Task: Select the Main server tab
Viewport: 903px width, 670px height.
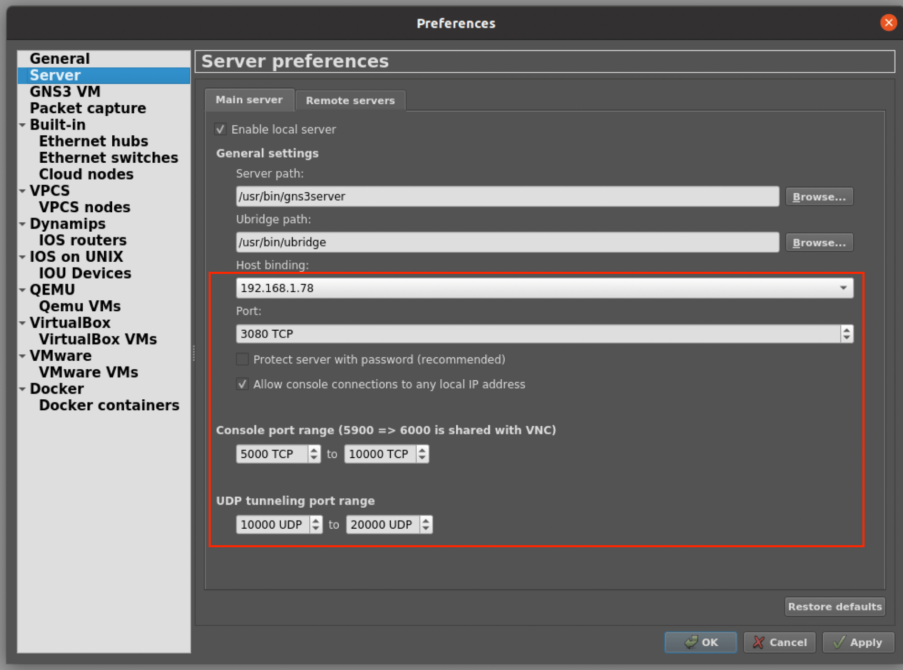Action: tap(249, 100)
